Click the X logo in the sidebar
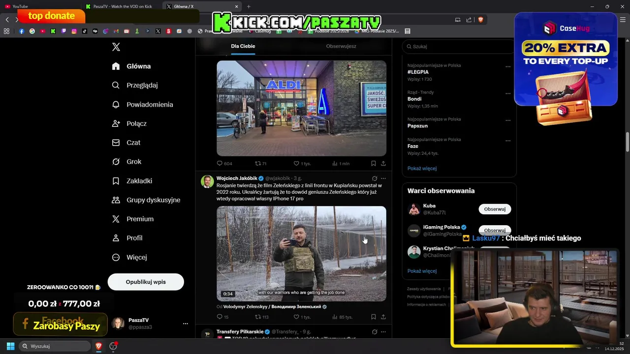The height and width of the screenshot is (354, 630). click(116, 47)
